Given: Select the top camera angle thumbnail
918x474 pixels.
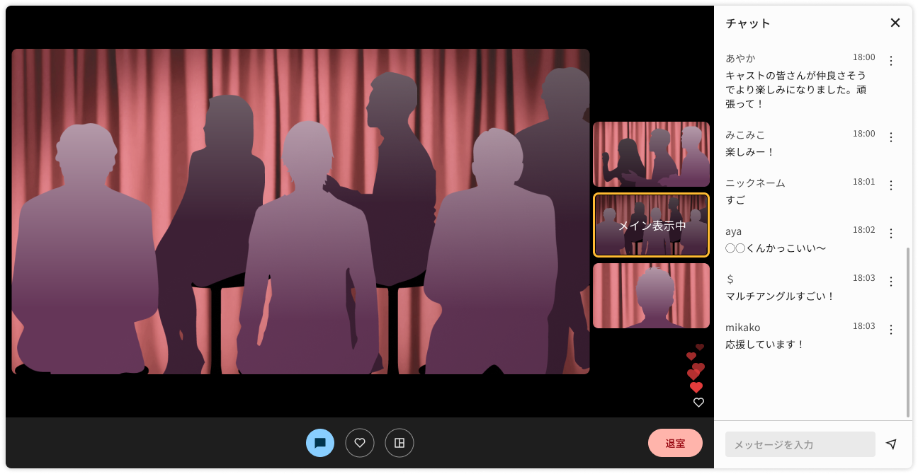Looking at the screenshot, I should coord(651,154).
